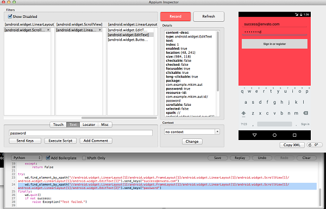326x209 pixels.
Task: Tap 'Sign in or register' in phone preview
Action: pyautogui.click(x=274, y=44)
